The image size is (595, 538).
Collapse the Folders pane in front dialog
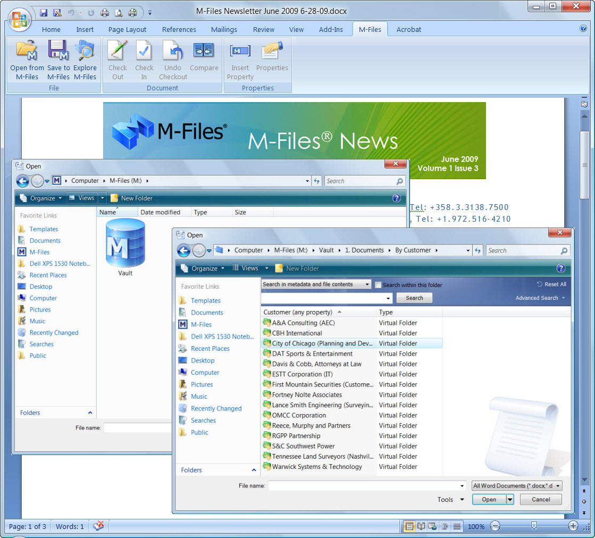(x=254, y=470)
